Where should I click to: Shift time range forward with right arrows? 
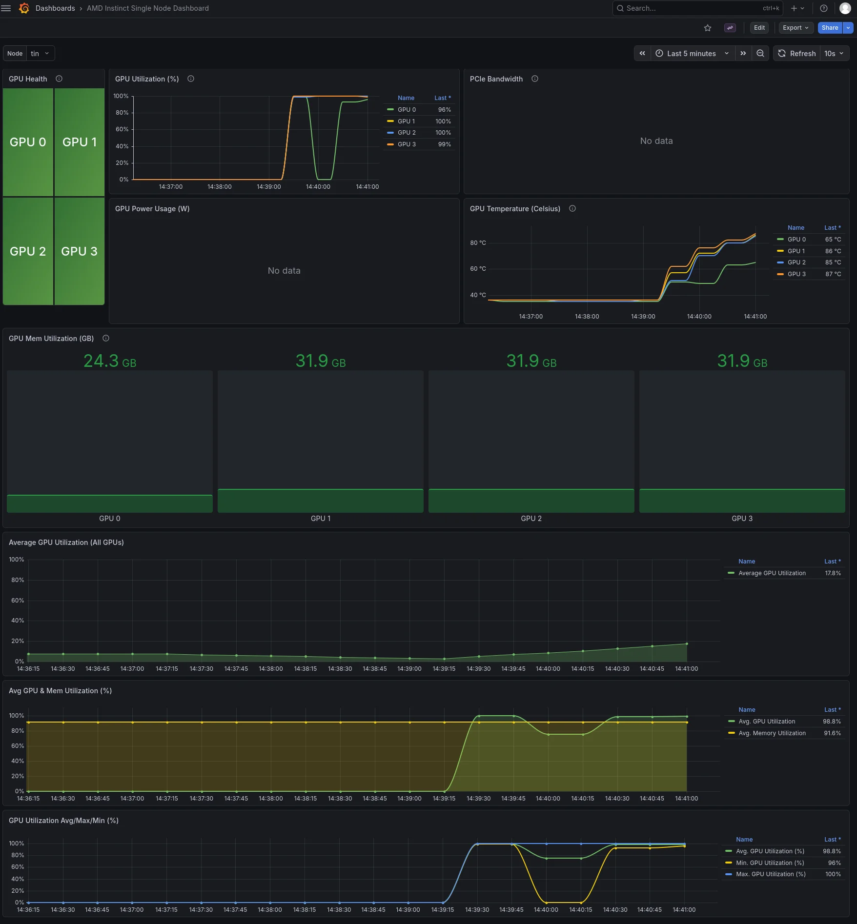coord(743,54)
